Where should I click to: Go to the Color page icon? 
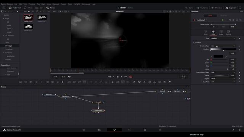[130, 130]
